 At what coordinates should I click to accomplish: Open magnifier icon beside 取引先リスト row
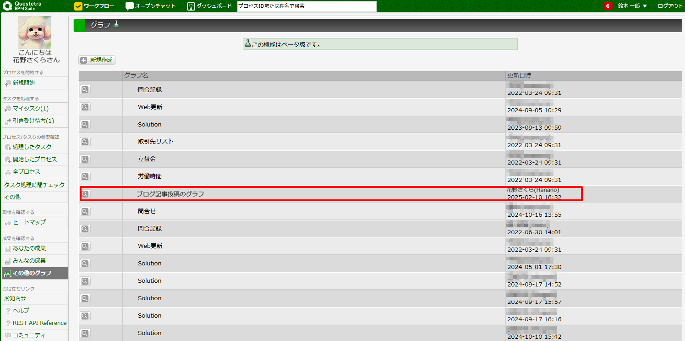coord(85,142)
